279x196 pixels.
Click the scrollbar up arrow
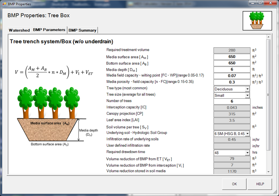click(268, 37)
